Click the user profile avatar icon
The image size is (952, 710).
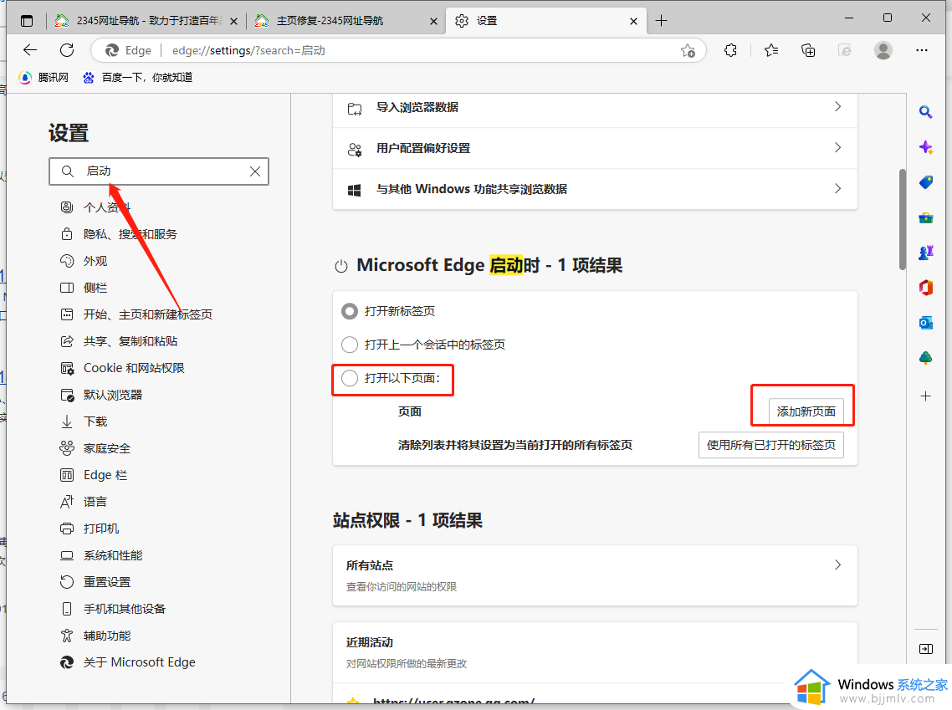pos(883,50)
